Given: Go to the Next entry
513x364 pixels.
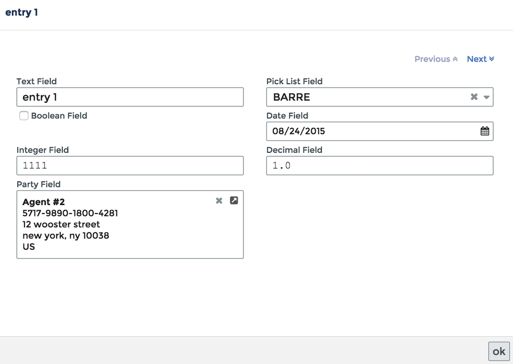Looking at the screenshot, I should (x=480, y=59).
